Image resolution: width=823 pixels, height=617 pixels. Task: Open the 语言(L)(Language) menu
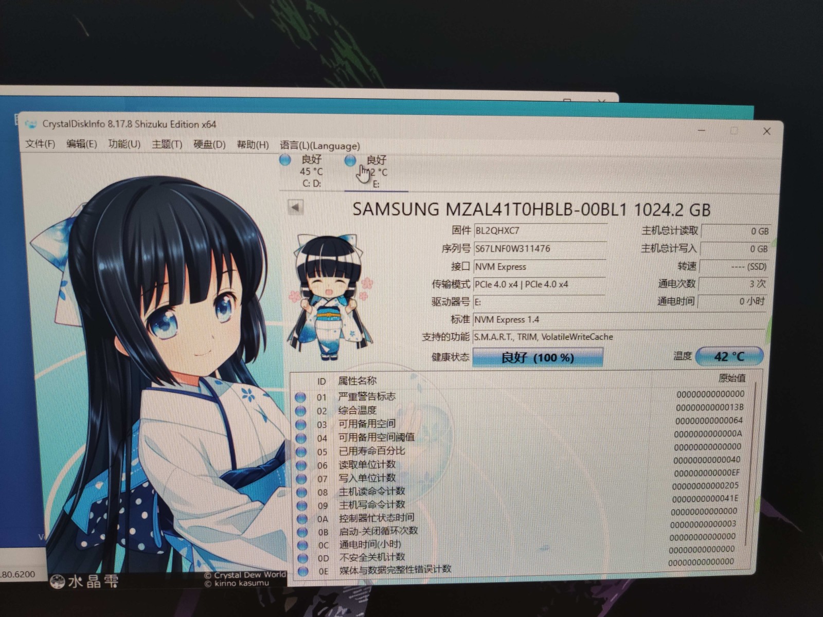tap(320, 146)
